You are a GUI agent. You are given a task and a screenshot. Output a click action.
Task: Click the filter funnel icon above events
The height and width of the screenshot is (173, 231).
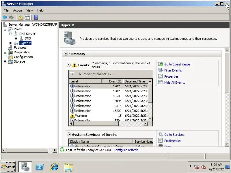72,74
